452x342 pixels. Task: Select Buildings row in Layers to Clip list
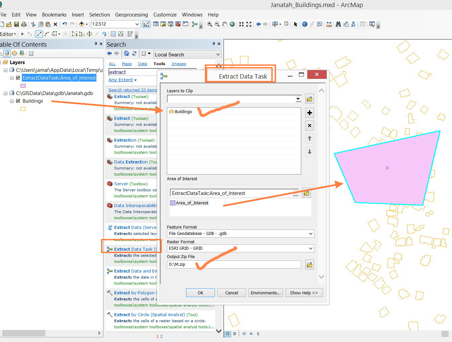(234, 111)
